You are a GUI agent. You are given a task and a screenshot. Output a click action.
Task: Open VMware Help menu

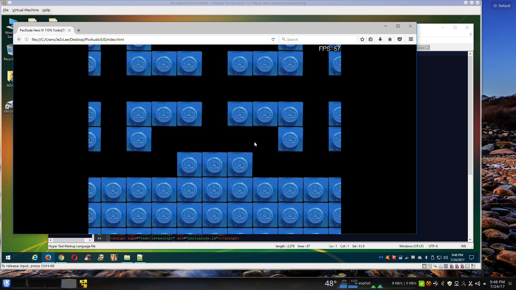coord(46,10)
